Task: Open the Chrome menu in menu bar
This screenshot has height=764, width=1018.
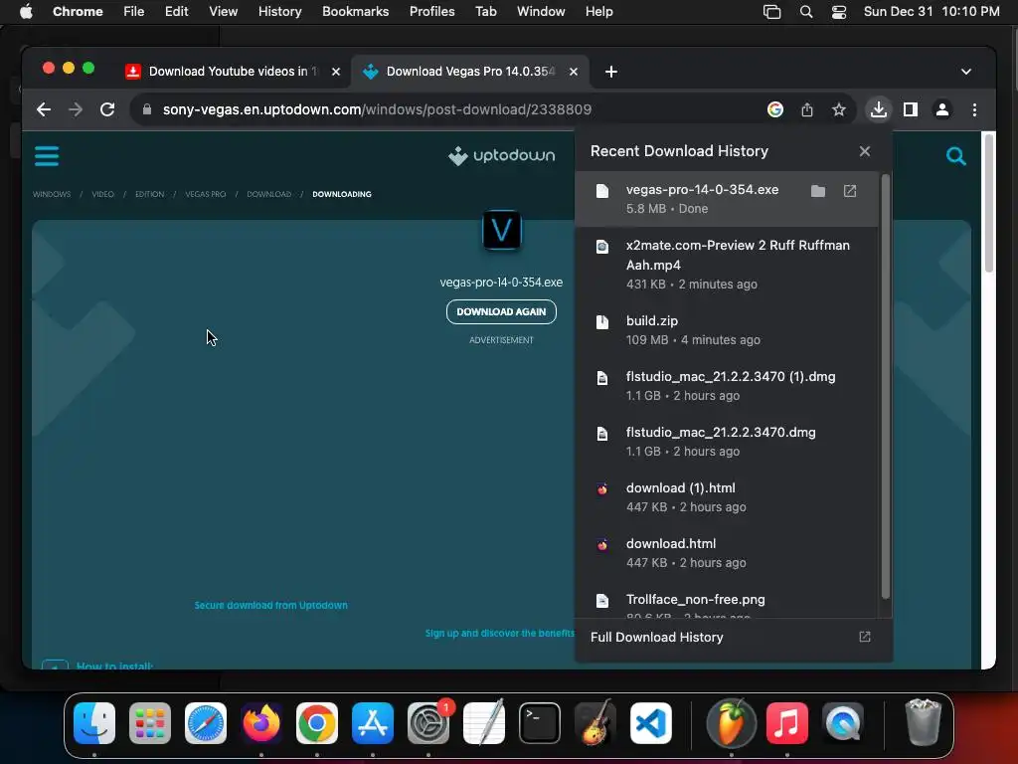Action: 78,12
